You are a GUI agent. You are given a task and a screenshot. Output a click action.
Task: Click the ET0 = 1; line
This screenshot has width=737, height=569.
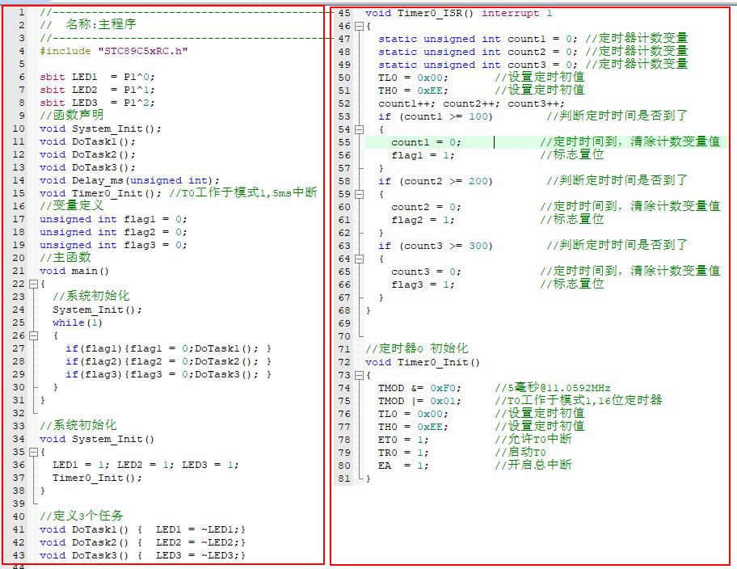(x=403, y=440)
